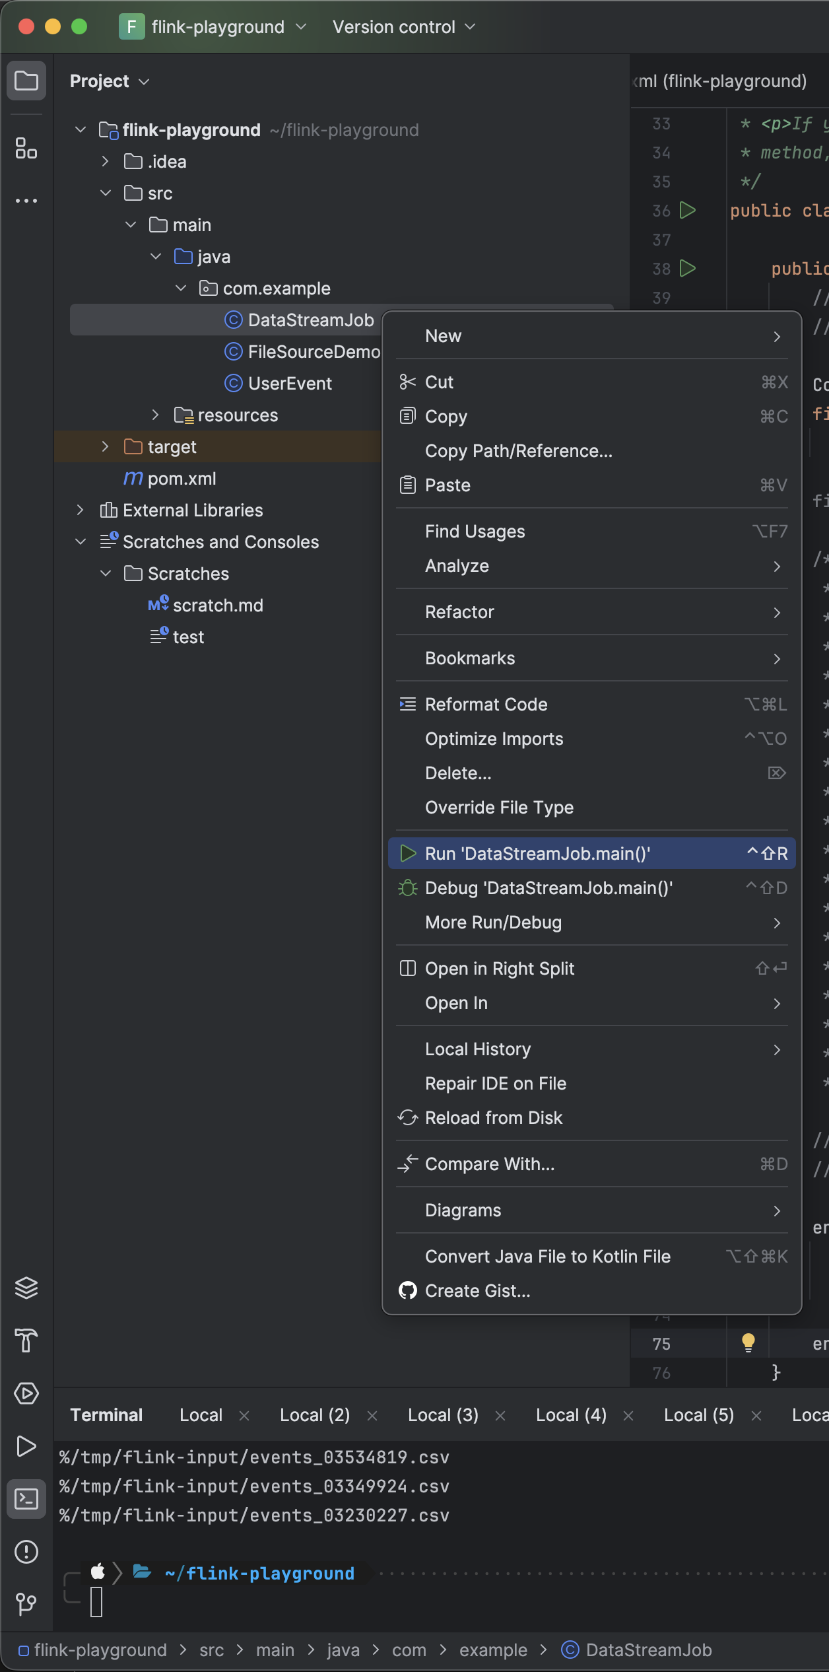Screen dimensions: 829x1672
Task: Collapse the src folder
Action: [x=106, y=193]
